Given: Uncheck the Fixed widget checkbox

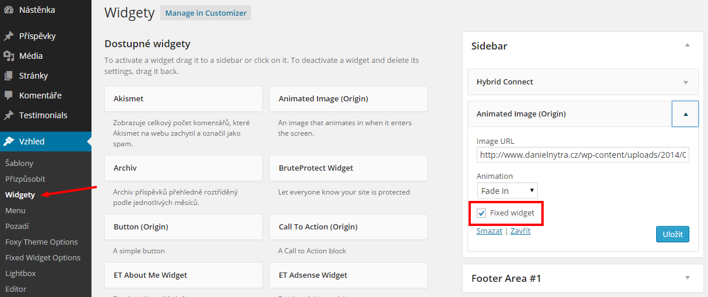Looking at the screenshot, I should pos(481,213).
